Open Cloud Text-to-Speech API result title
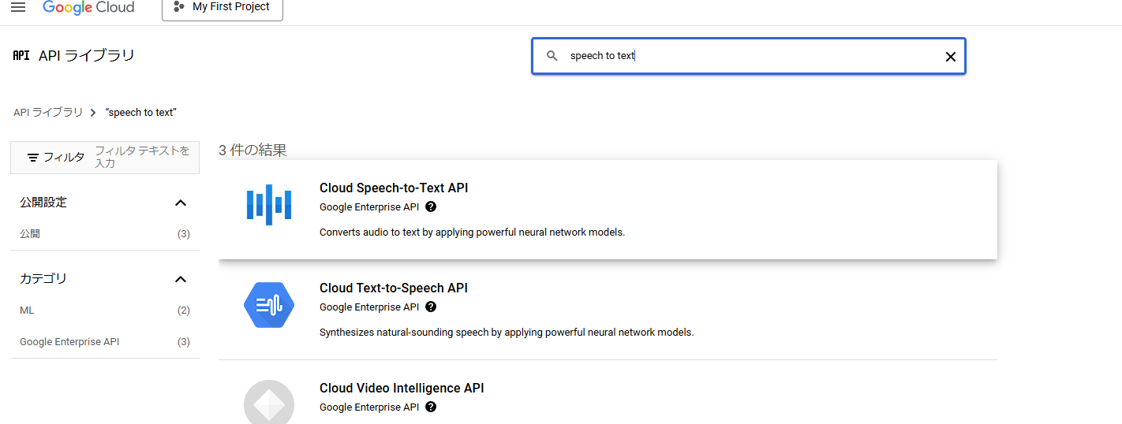 [394, 288]
